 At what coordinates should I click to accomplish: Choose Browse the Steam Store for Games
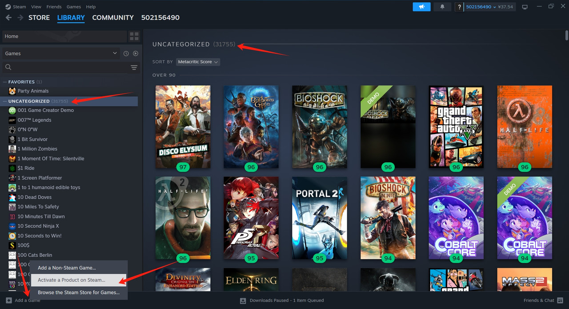click(79, 293)
